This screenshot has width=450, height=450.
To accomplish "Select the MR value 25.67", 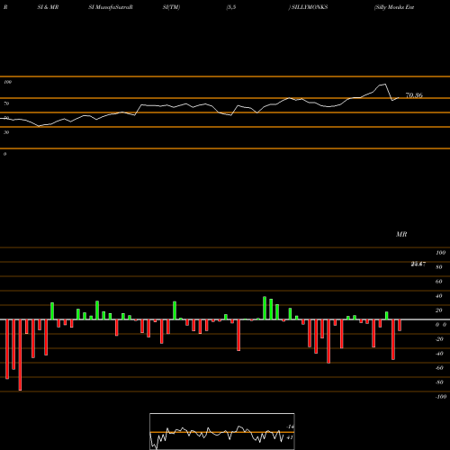I will click(418, 264).
